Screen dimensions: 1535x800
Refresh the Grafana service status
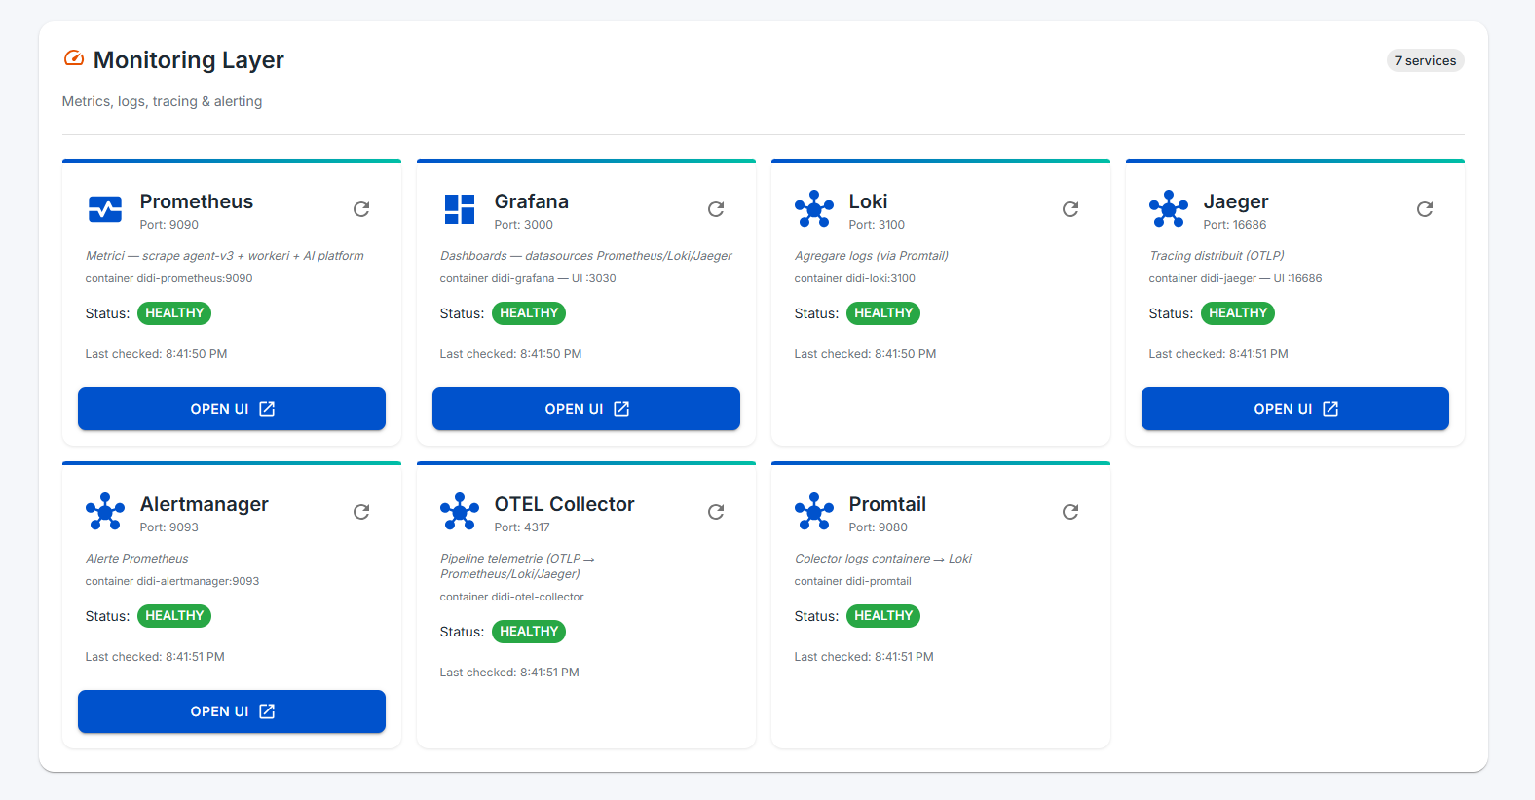pyautogui.click(x=716, y=209)
